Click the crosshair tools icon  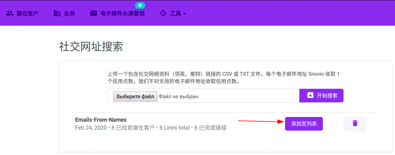pyautogui.click(x=163, y=13)
